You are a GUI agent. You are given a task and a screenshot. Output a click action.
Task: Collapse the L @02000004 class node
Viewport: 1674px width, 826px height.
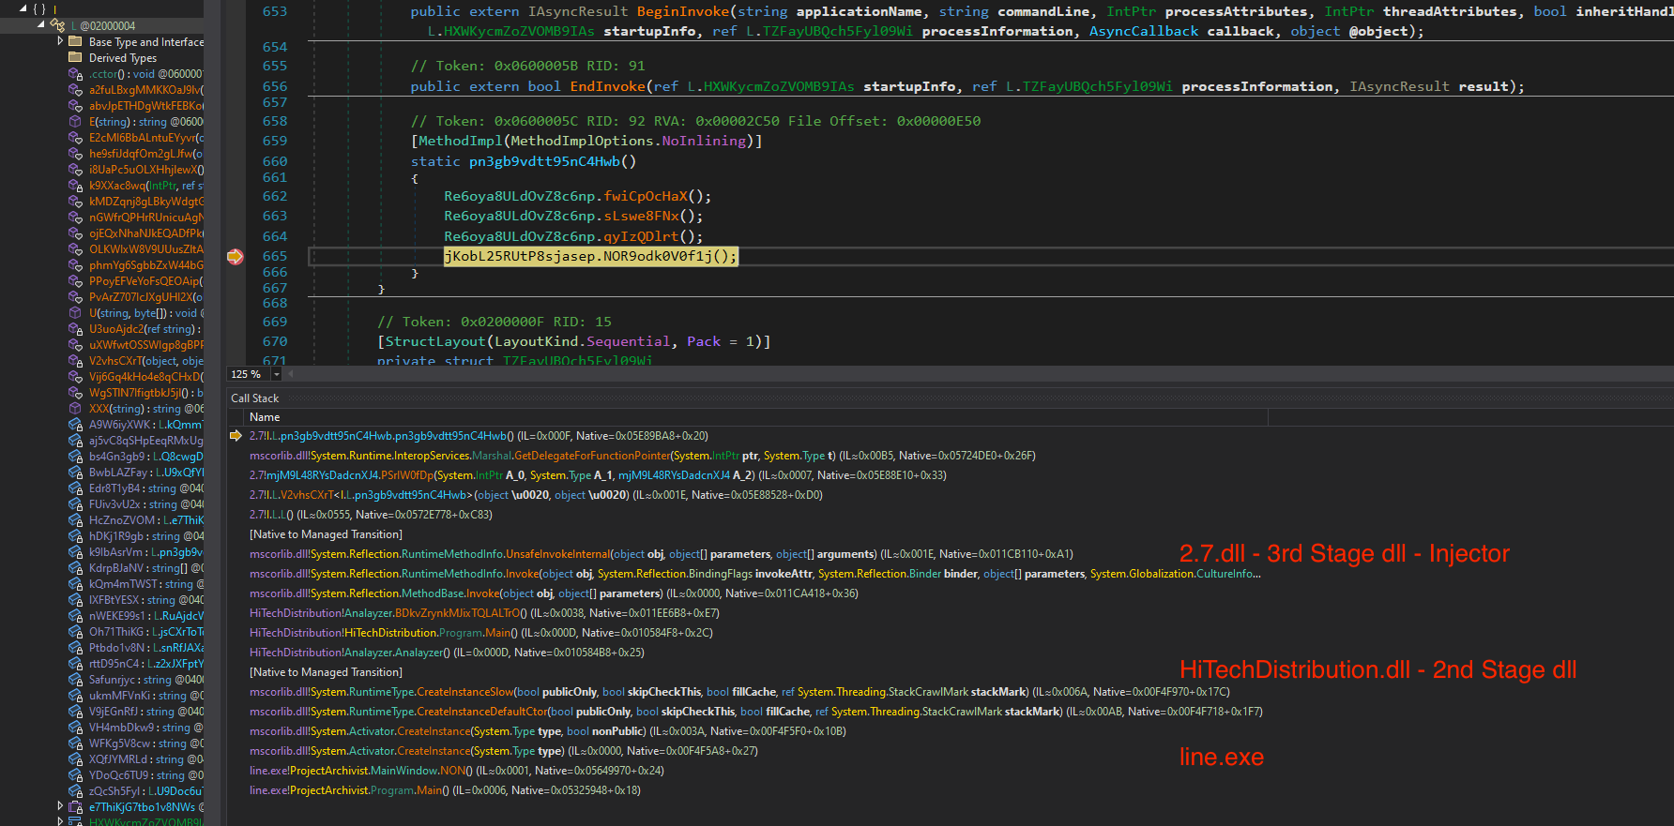pyautogui.click(x=40, y=25)
